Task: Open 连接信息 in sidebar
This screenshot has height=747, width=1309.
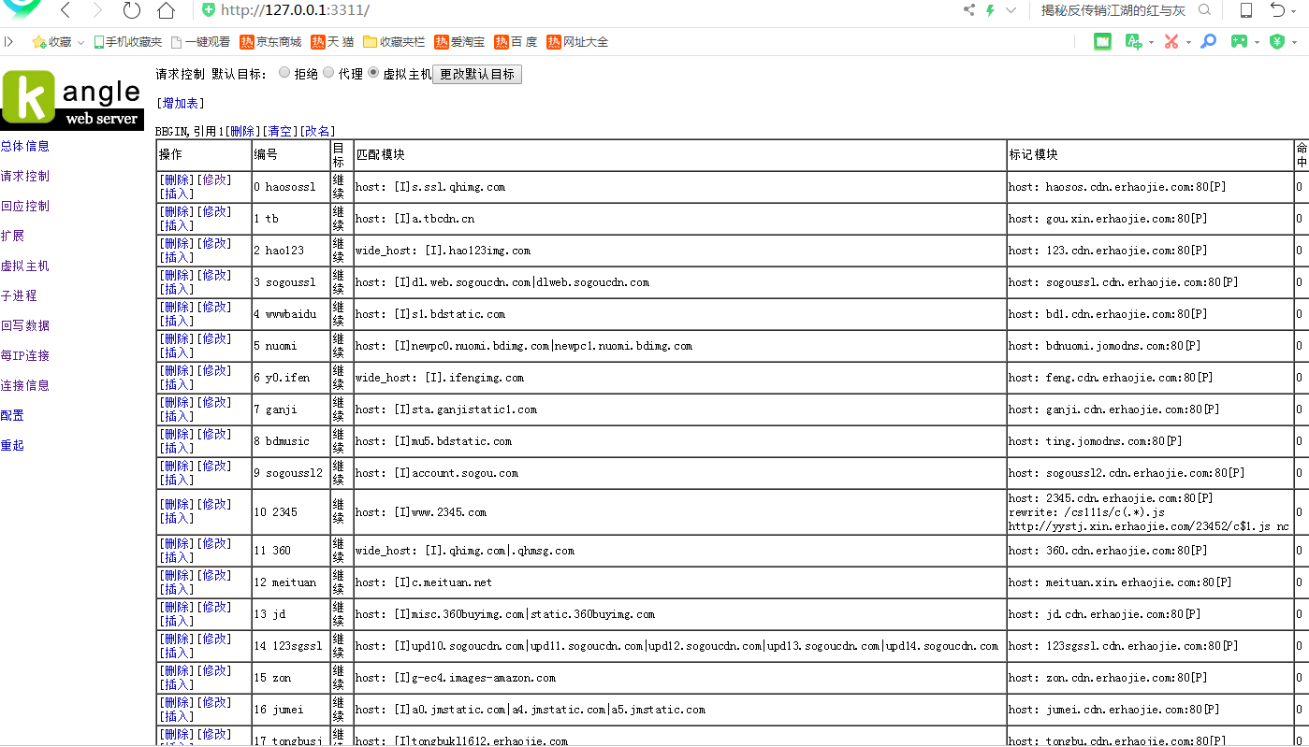Action: [25, 385]
